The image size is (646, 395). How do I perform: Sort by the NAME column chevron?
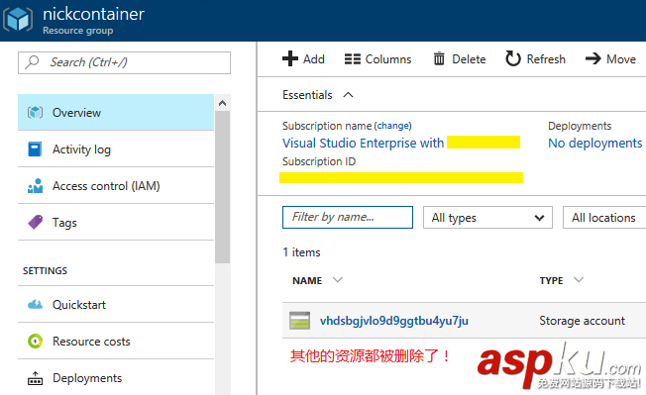pos(338,280)
